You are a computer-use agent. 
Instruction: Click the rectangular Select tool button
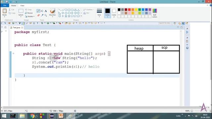(21, 12)
